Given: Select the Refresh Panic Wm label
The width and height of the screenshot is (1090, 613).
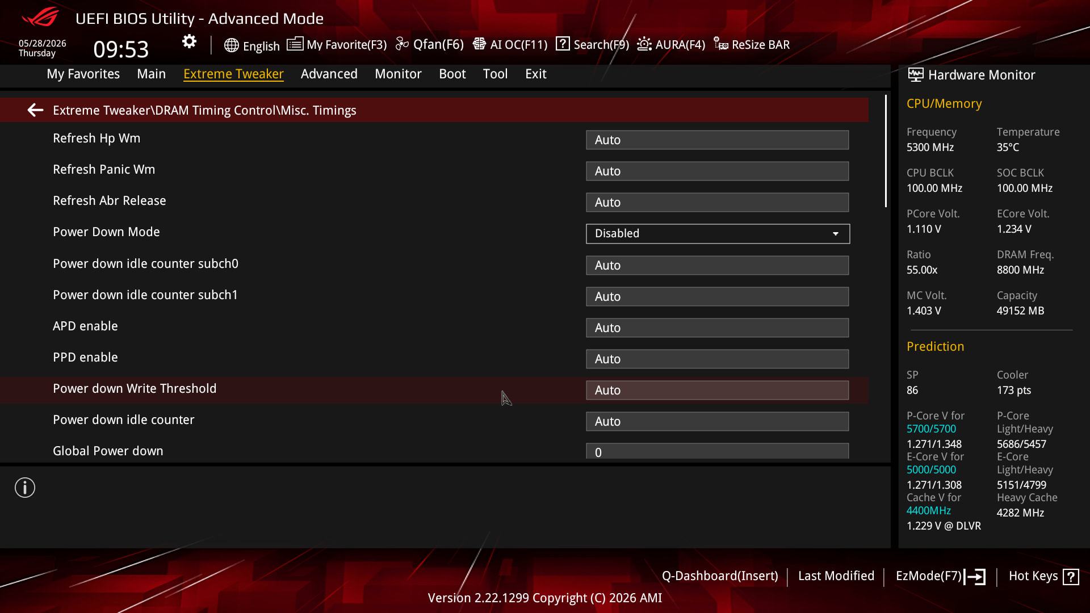Looking at the screenshot, I should click(104, 170).
